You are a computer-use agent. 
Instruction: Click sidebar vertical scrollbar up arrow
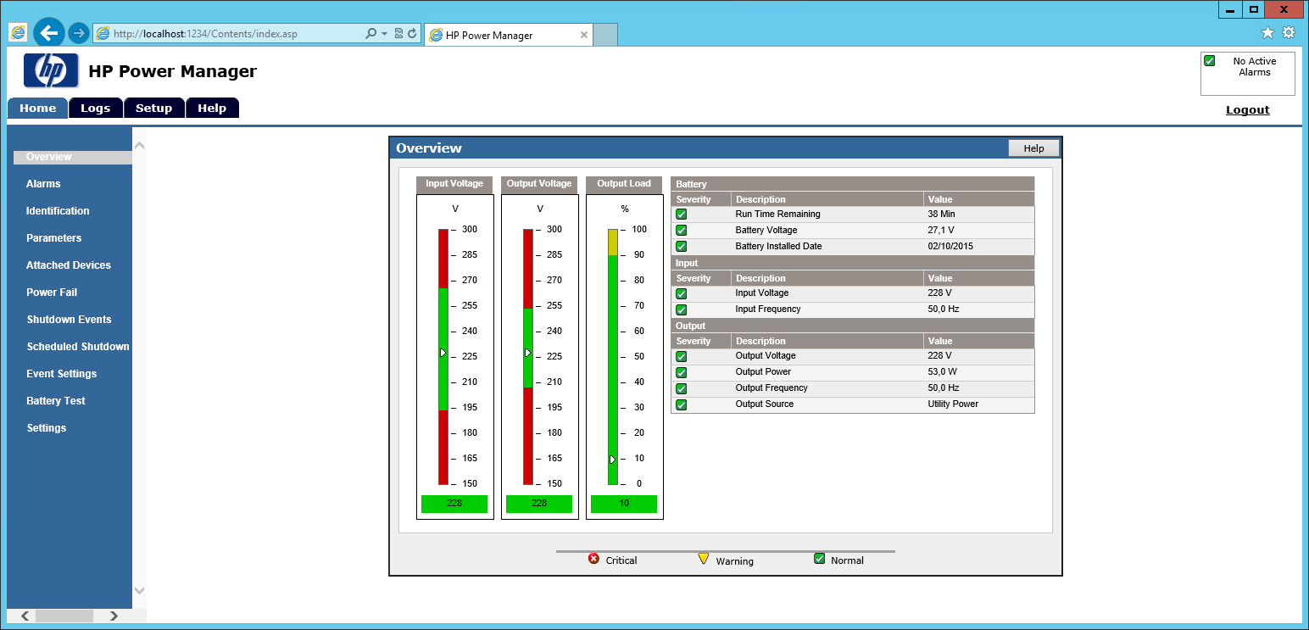140,146
